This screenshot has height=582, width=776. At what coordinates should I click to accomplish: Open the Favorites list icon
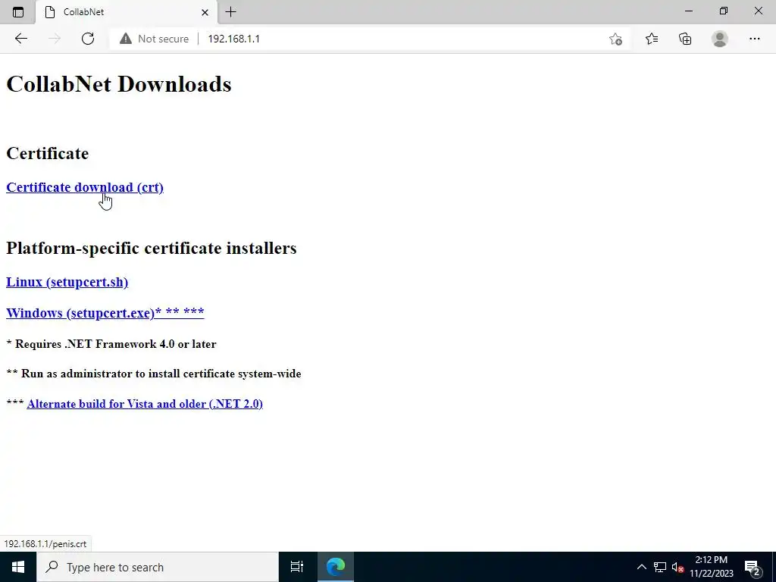[652, 39]
